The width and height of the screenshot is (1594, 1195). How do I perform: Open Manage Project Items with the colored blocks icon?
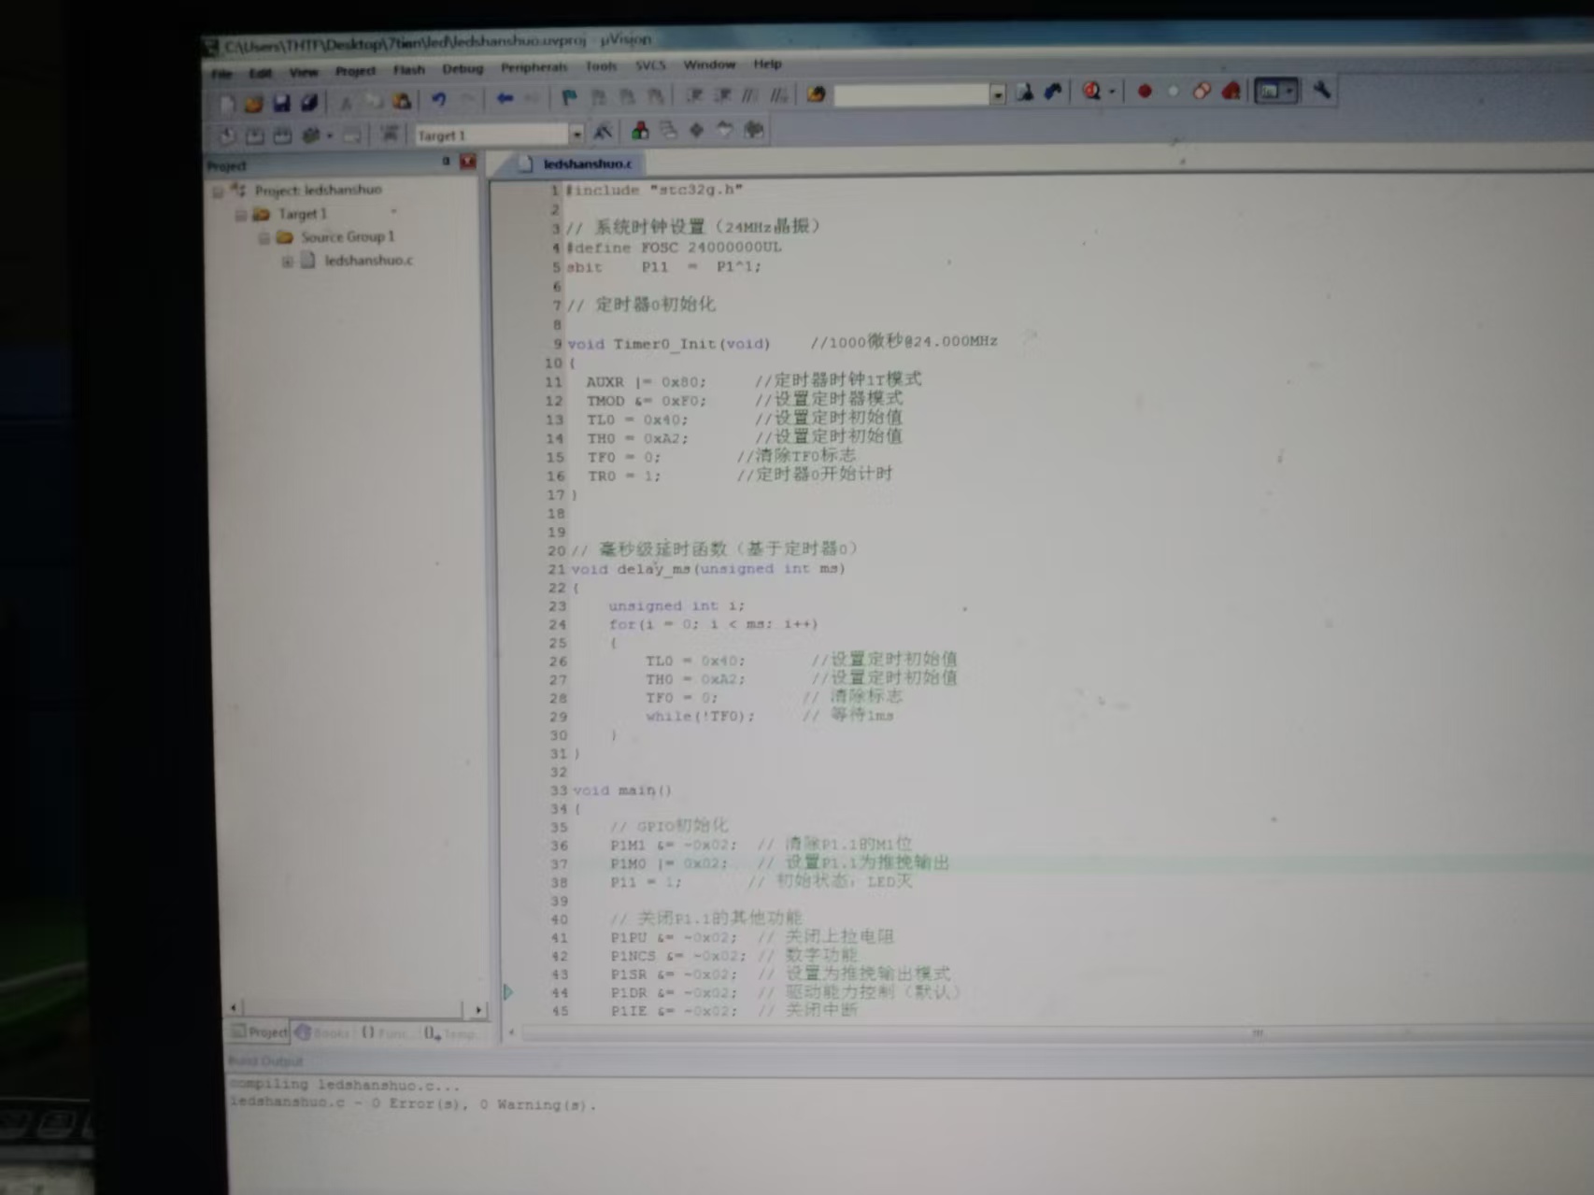640,131
